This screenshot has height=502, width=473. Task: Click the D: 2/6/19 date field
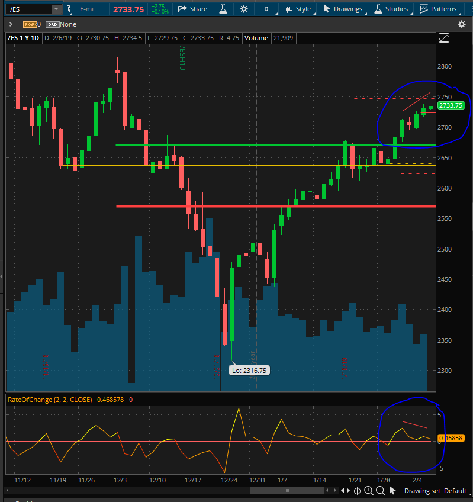click(58, 38)
